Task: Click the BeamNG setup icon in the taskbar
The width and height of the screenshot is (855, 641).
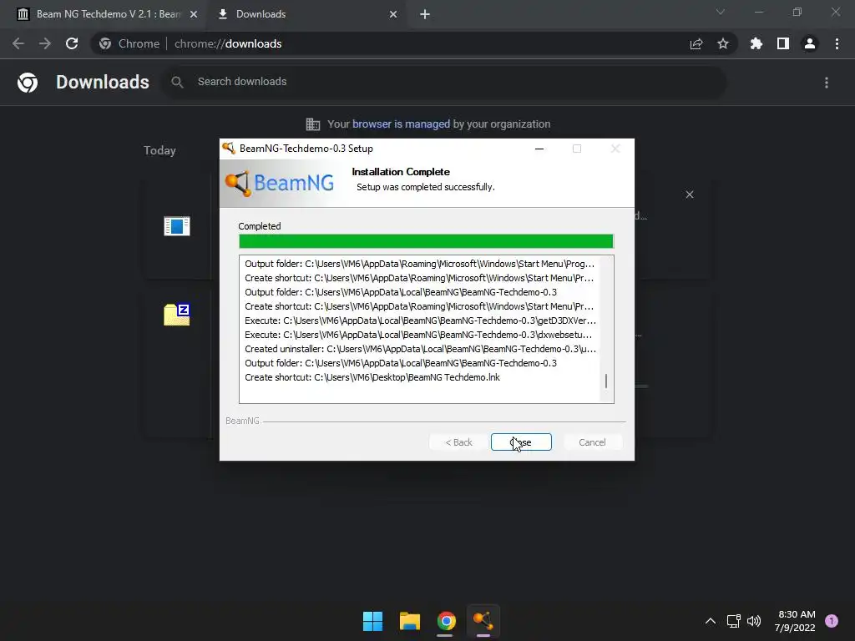Action: (x=483, y=621)
